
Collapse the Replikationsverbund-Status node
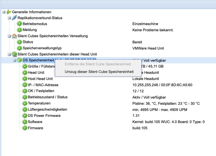[9, 18]
